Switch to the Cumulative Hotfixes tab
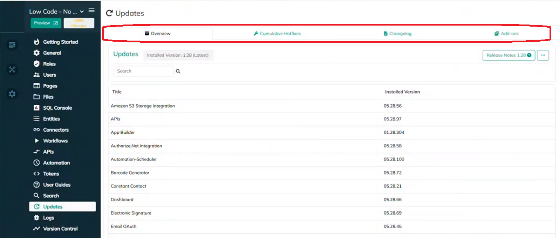The height and width of the screenshot is (238, 559). click(277, 34)
